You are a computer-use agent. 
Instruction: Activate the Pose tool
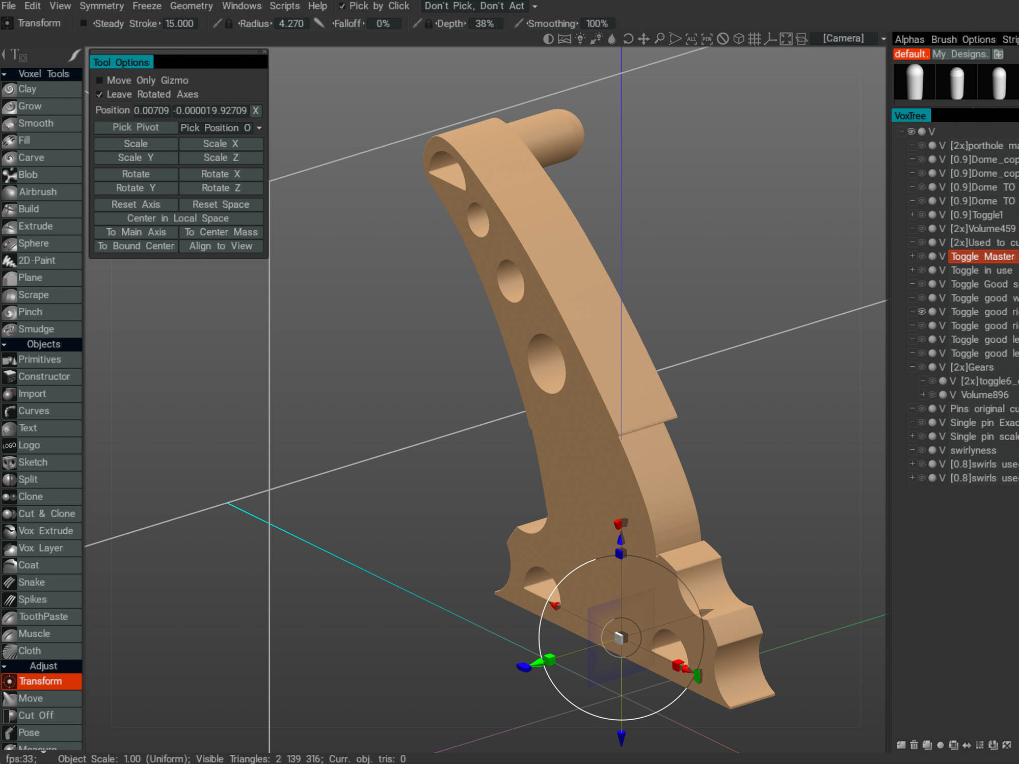pyautogui.click(x=41, y=733)
